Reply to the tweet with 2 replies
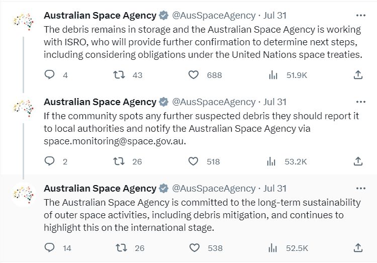The height and width of the screenshot is (263, 377). [x=50, y=161]
